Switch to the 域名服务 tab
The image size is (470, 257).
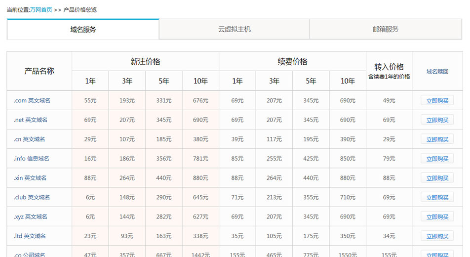pos(83,30)
